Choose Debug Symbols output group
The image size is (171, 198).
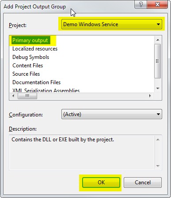coord(31,57)
